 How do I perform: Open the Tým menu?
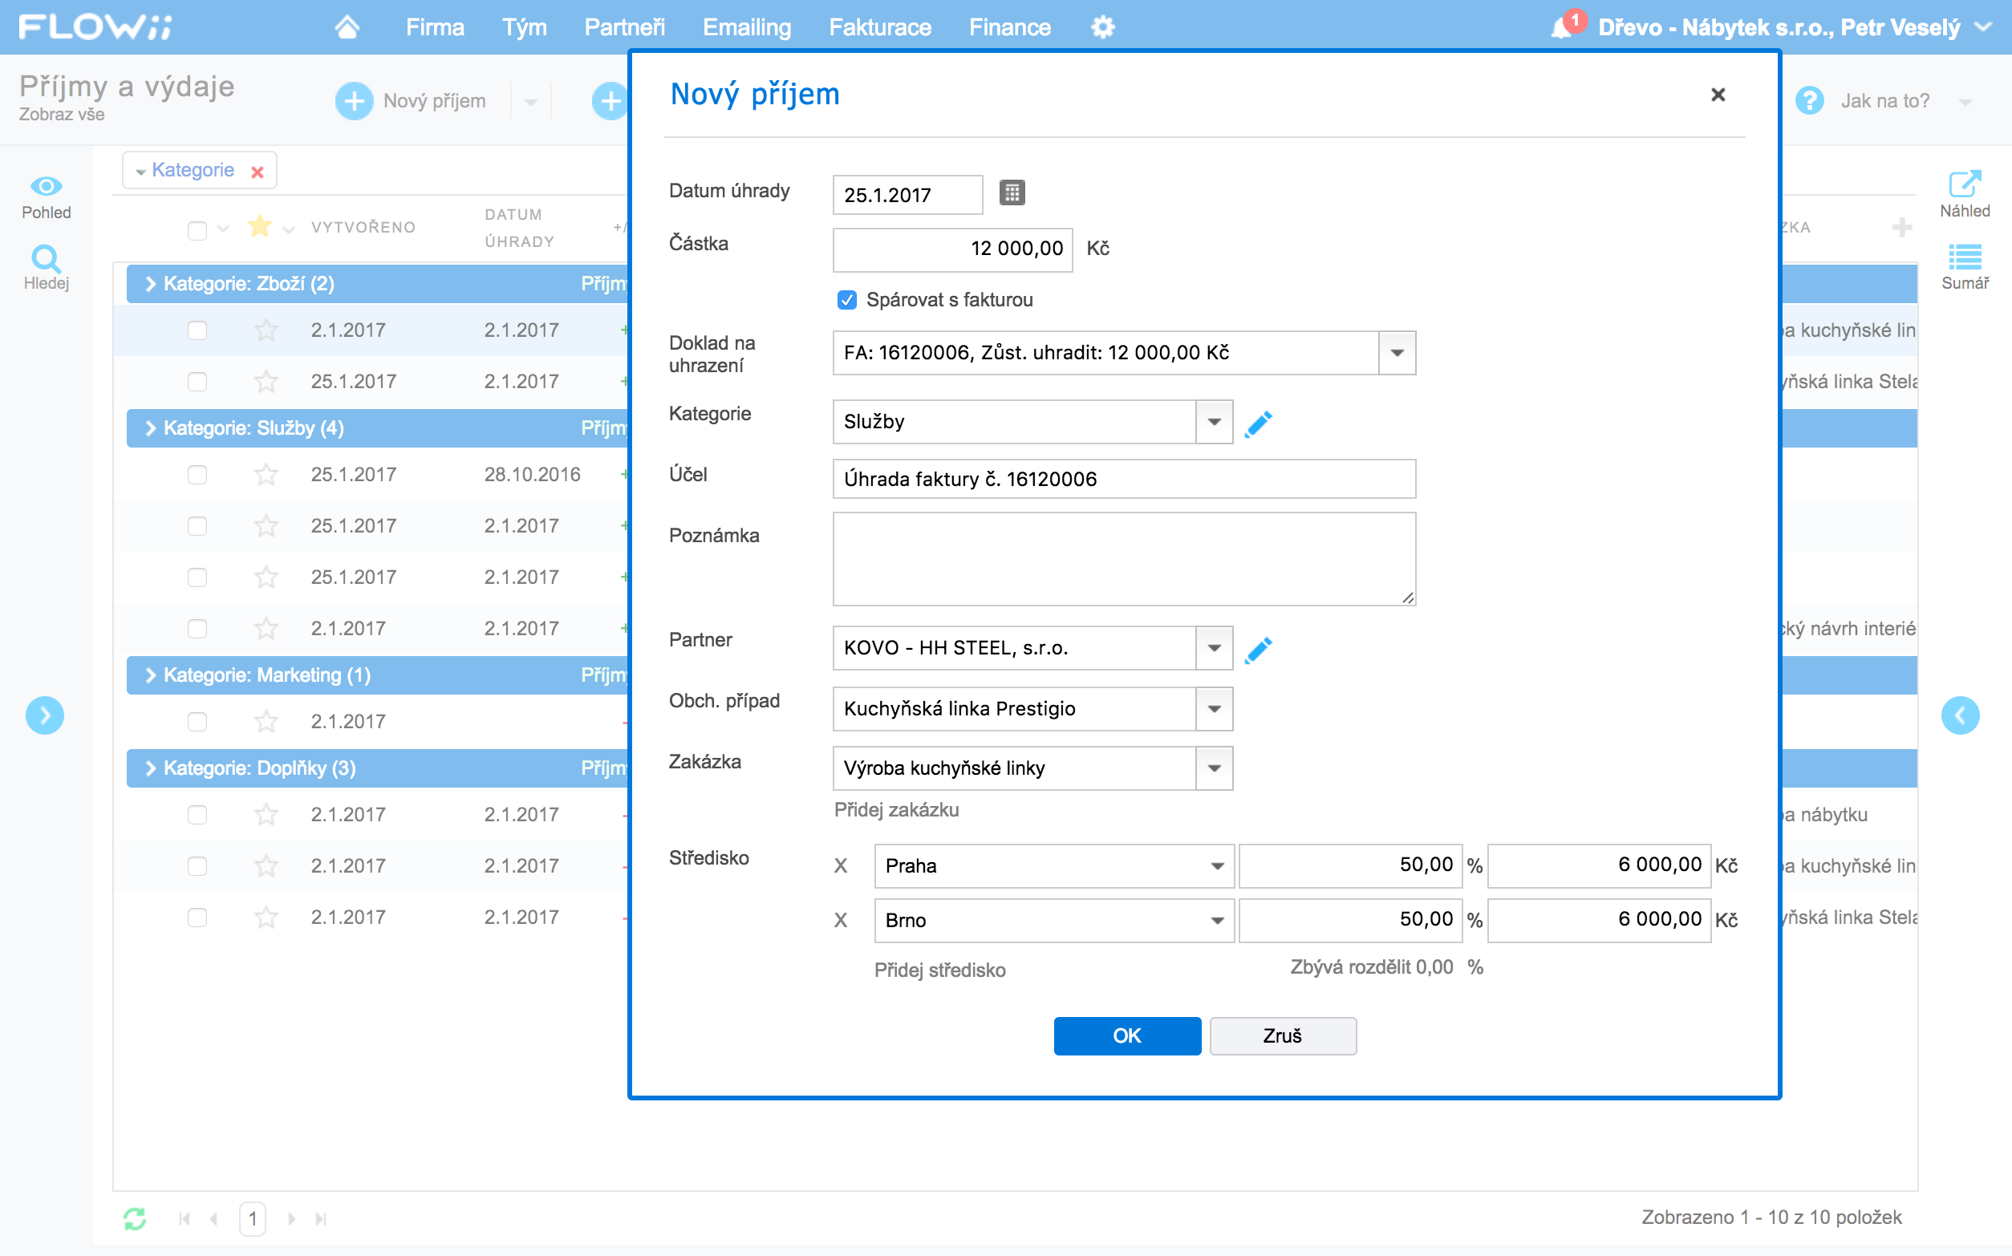[524, 27]
